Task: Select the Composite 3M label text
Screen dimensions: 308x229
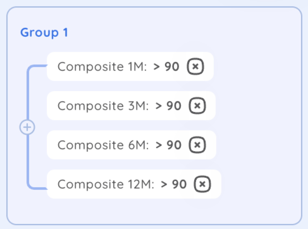Action: point(103,106)
